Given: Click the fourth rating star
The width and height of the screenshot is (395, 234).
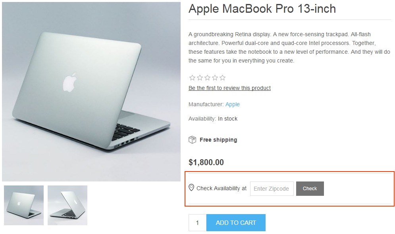Looking at the screenshot, I should click(x=215, y=78).
